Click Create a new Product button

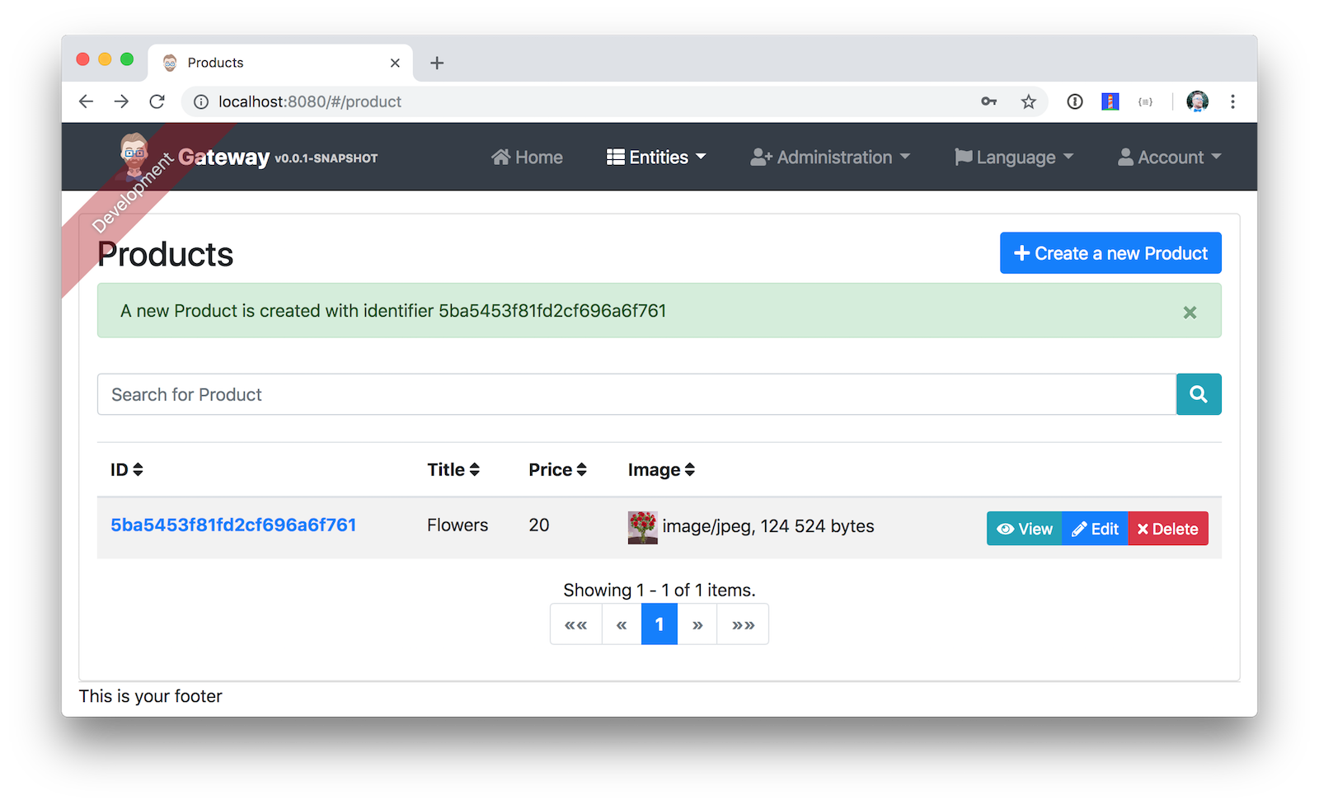[1110, 253]
